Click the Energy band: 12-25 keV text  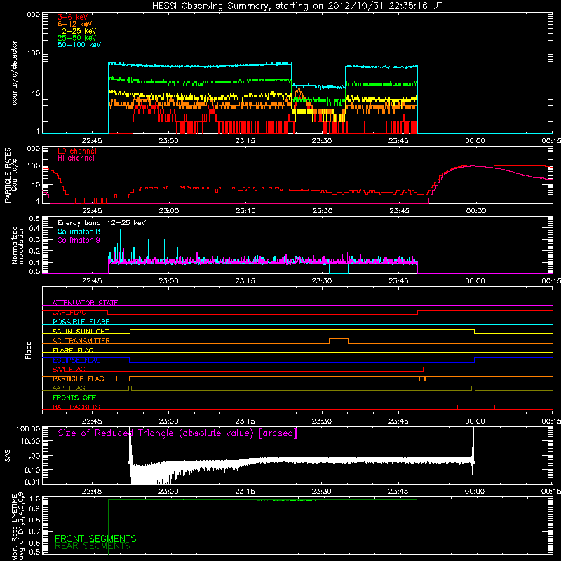102,223
